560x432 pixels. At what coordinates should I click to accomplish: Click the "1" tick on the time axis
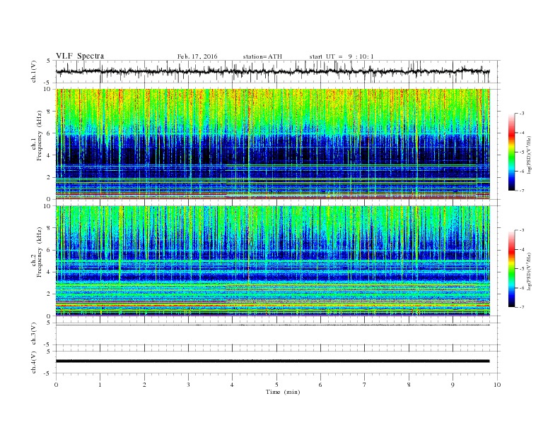coord(100,385)
